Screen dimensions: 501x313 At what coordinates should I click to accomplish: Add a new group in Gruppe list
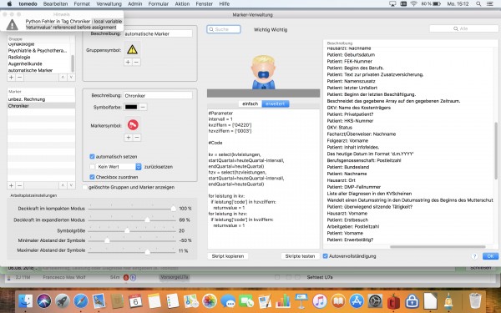[x=11, y=78]
